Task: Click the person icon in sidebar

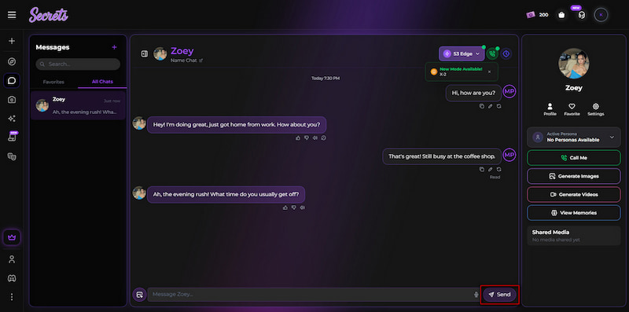Action: click(x=12, y=259)
